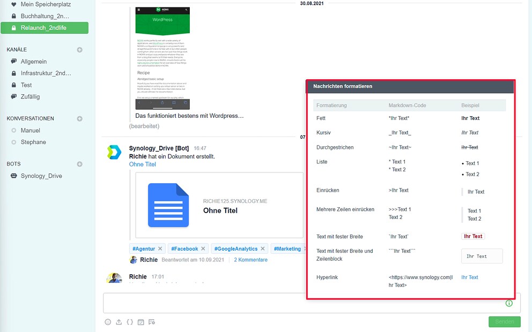
Task: Click the red fixed-width Ihr Text example
Action: 473,237
